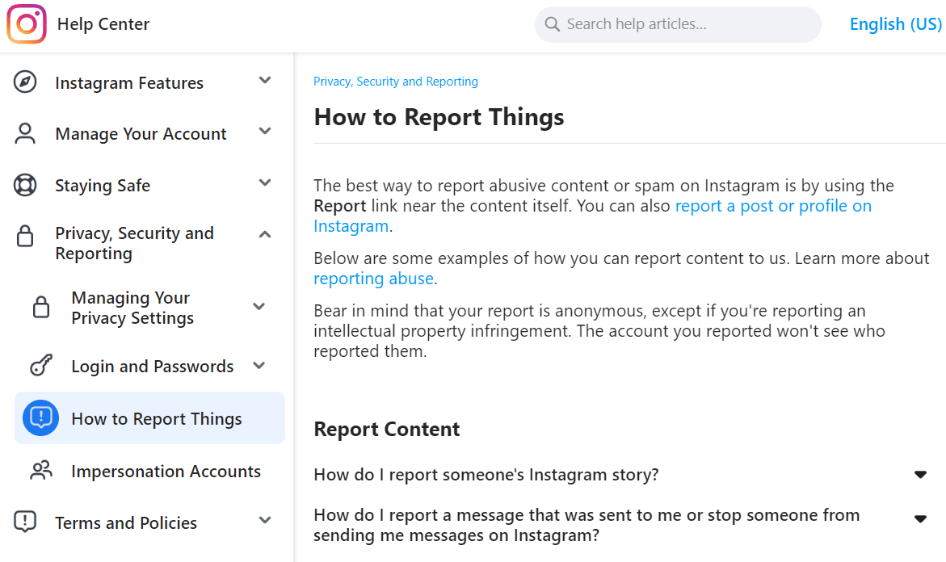Viewport: 946px width, 562px height.
Task: Open the Privacy, Security and Reporting section
Action: tap(135, 243)
